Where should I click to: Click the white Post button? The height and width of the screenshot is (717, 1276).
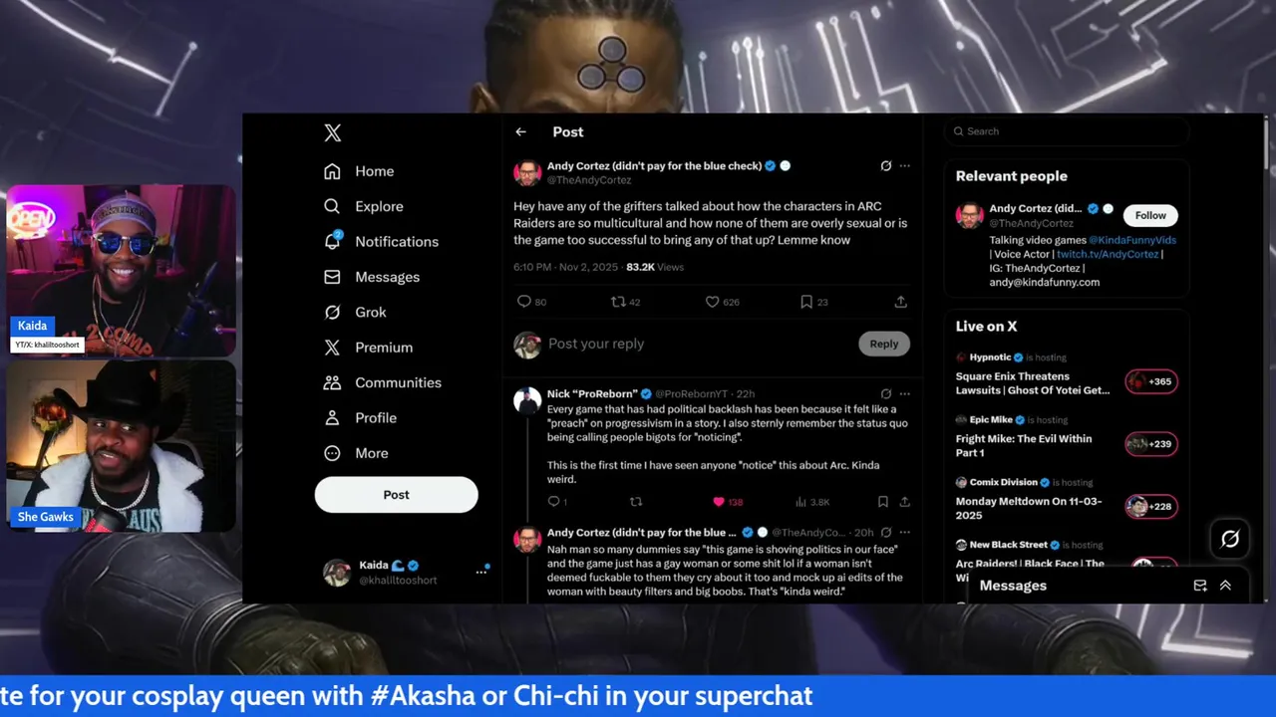(397, 495)
